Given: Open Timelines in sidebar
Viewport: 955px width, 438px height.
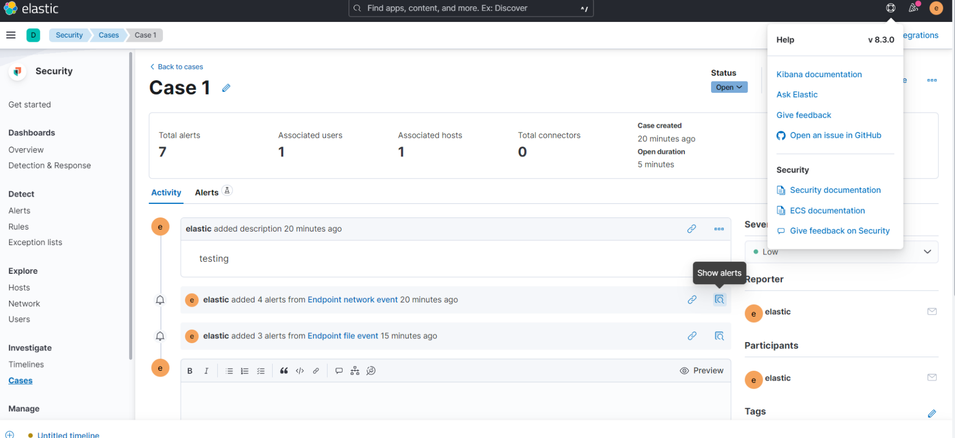Looking at the screenshot, I should click(26, 364).
